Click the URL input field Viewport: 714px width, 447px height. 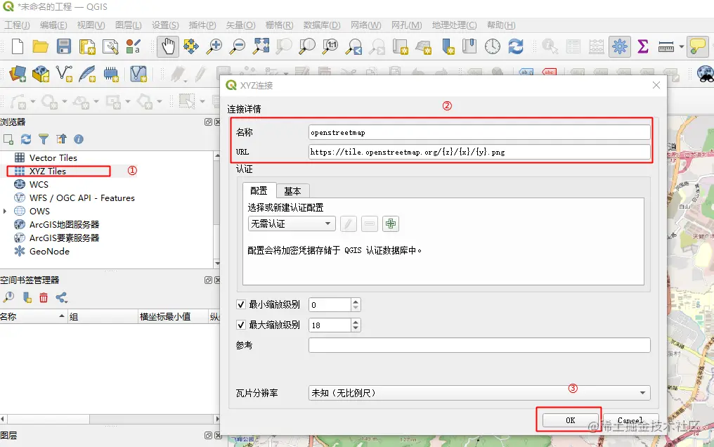pyautogui.click(x=479, y=152)
